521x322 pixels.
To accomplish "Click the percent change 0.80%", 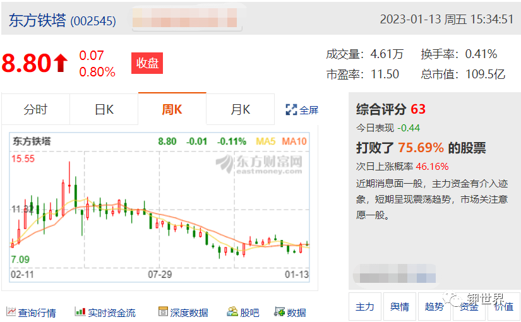I will (97, 72).
